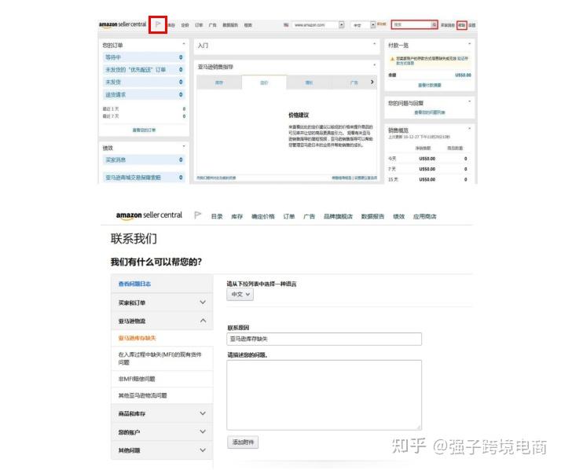Screen dimensions: 561x470
Task: Open the 查看您的订单 link
Action: coord(144,130)
